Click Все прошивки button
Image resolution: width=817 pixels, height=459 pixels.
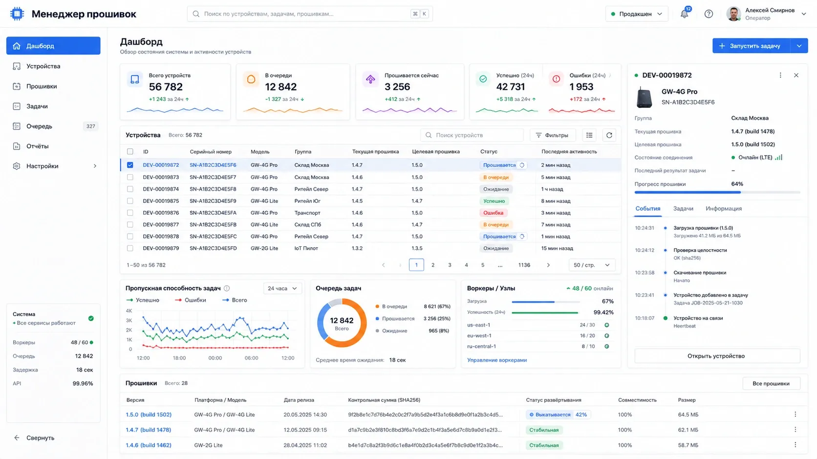click(x=771, y=383)
